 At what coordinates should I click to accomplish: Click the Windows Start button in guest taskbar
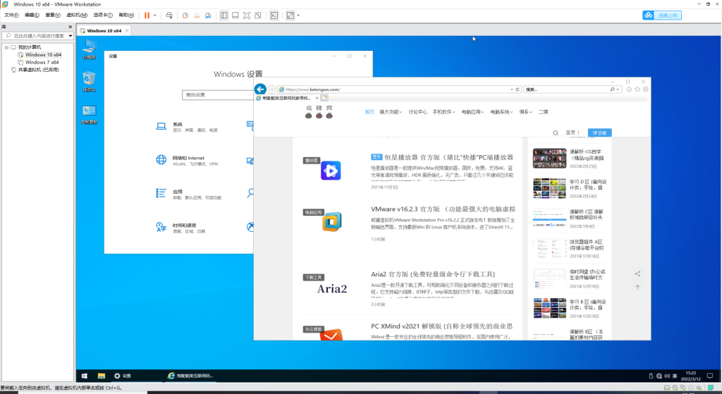85,376
